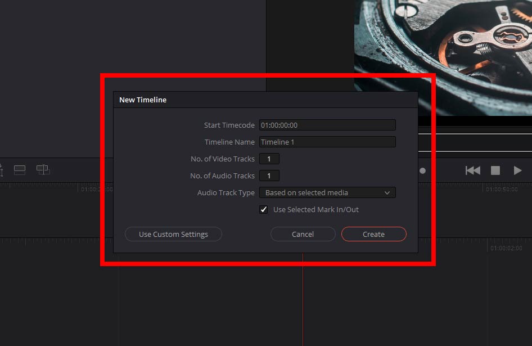
Task: Focus the Start Timecode field
Action: point(327,125)
